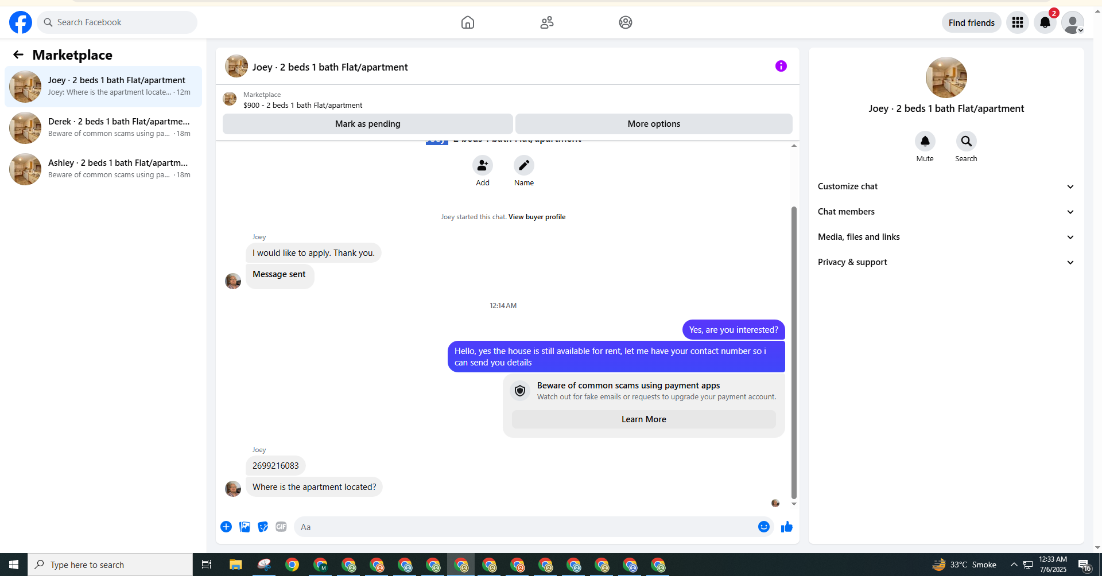Click large listing photo in right panel
Screen dimensions: 1102x576
pyautogui.click(x=946, y=77)
